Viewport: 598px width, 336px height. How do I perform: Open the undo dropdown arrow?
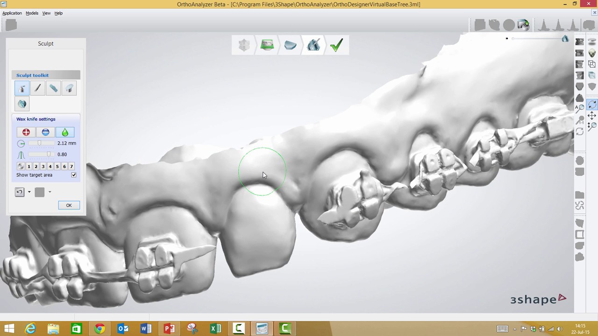pyautogui.click(x=29, y=192)
